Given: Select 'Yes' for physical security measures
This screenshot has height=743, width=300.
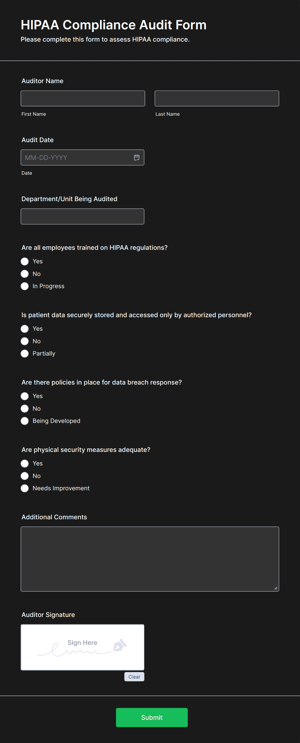Looking at the screenshot, I should tap(25, 463).
